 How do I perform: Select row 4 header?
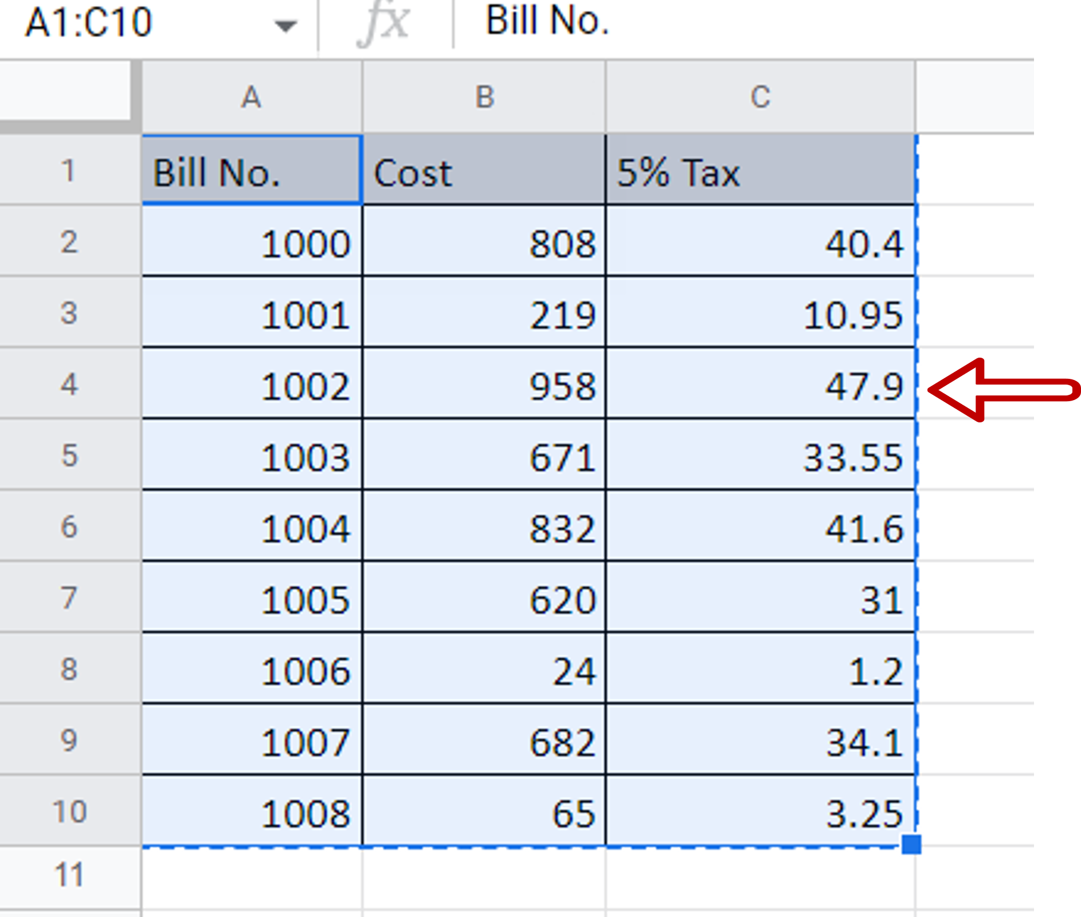(x=69, y=383)
